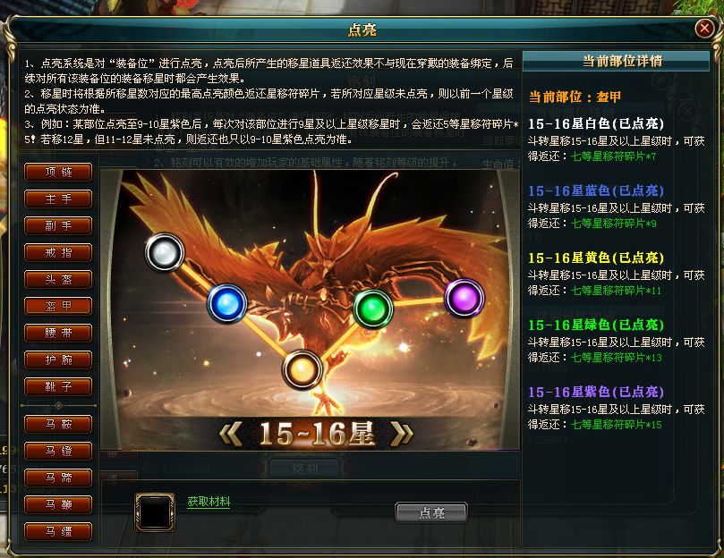Go to next star tier arrow
Image resolution: width=724 pixels, height=558 pixels.
402,434
